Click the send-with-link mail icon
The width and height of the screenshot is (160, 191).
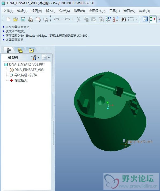[x=46, y=19]
